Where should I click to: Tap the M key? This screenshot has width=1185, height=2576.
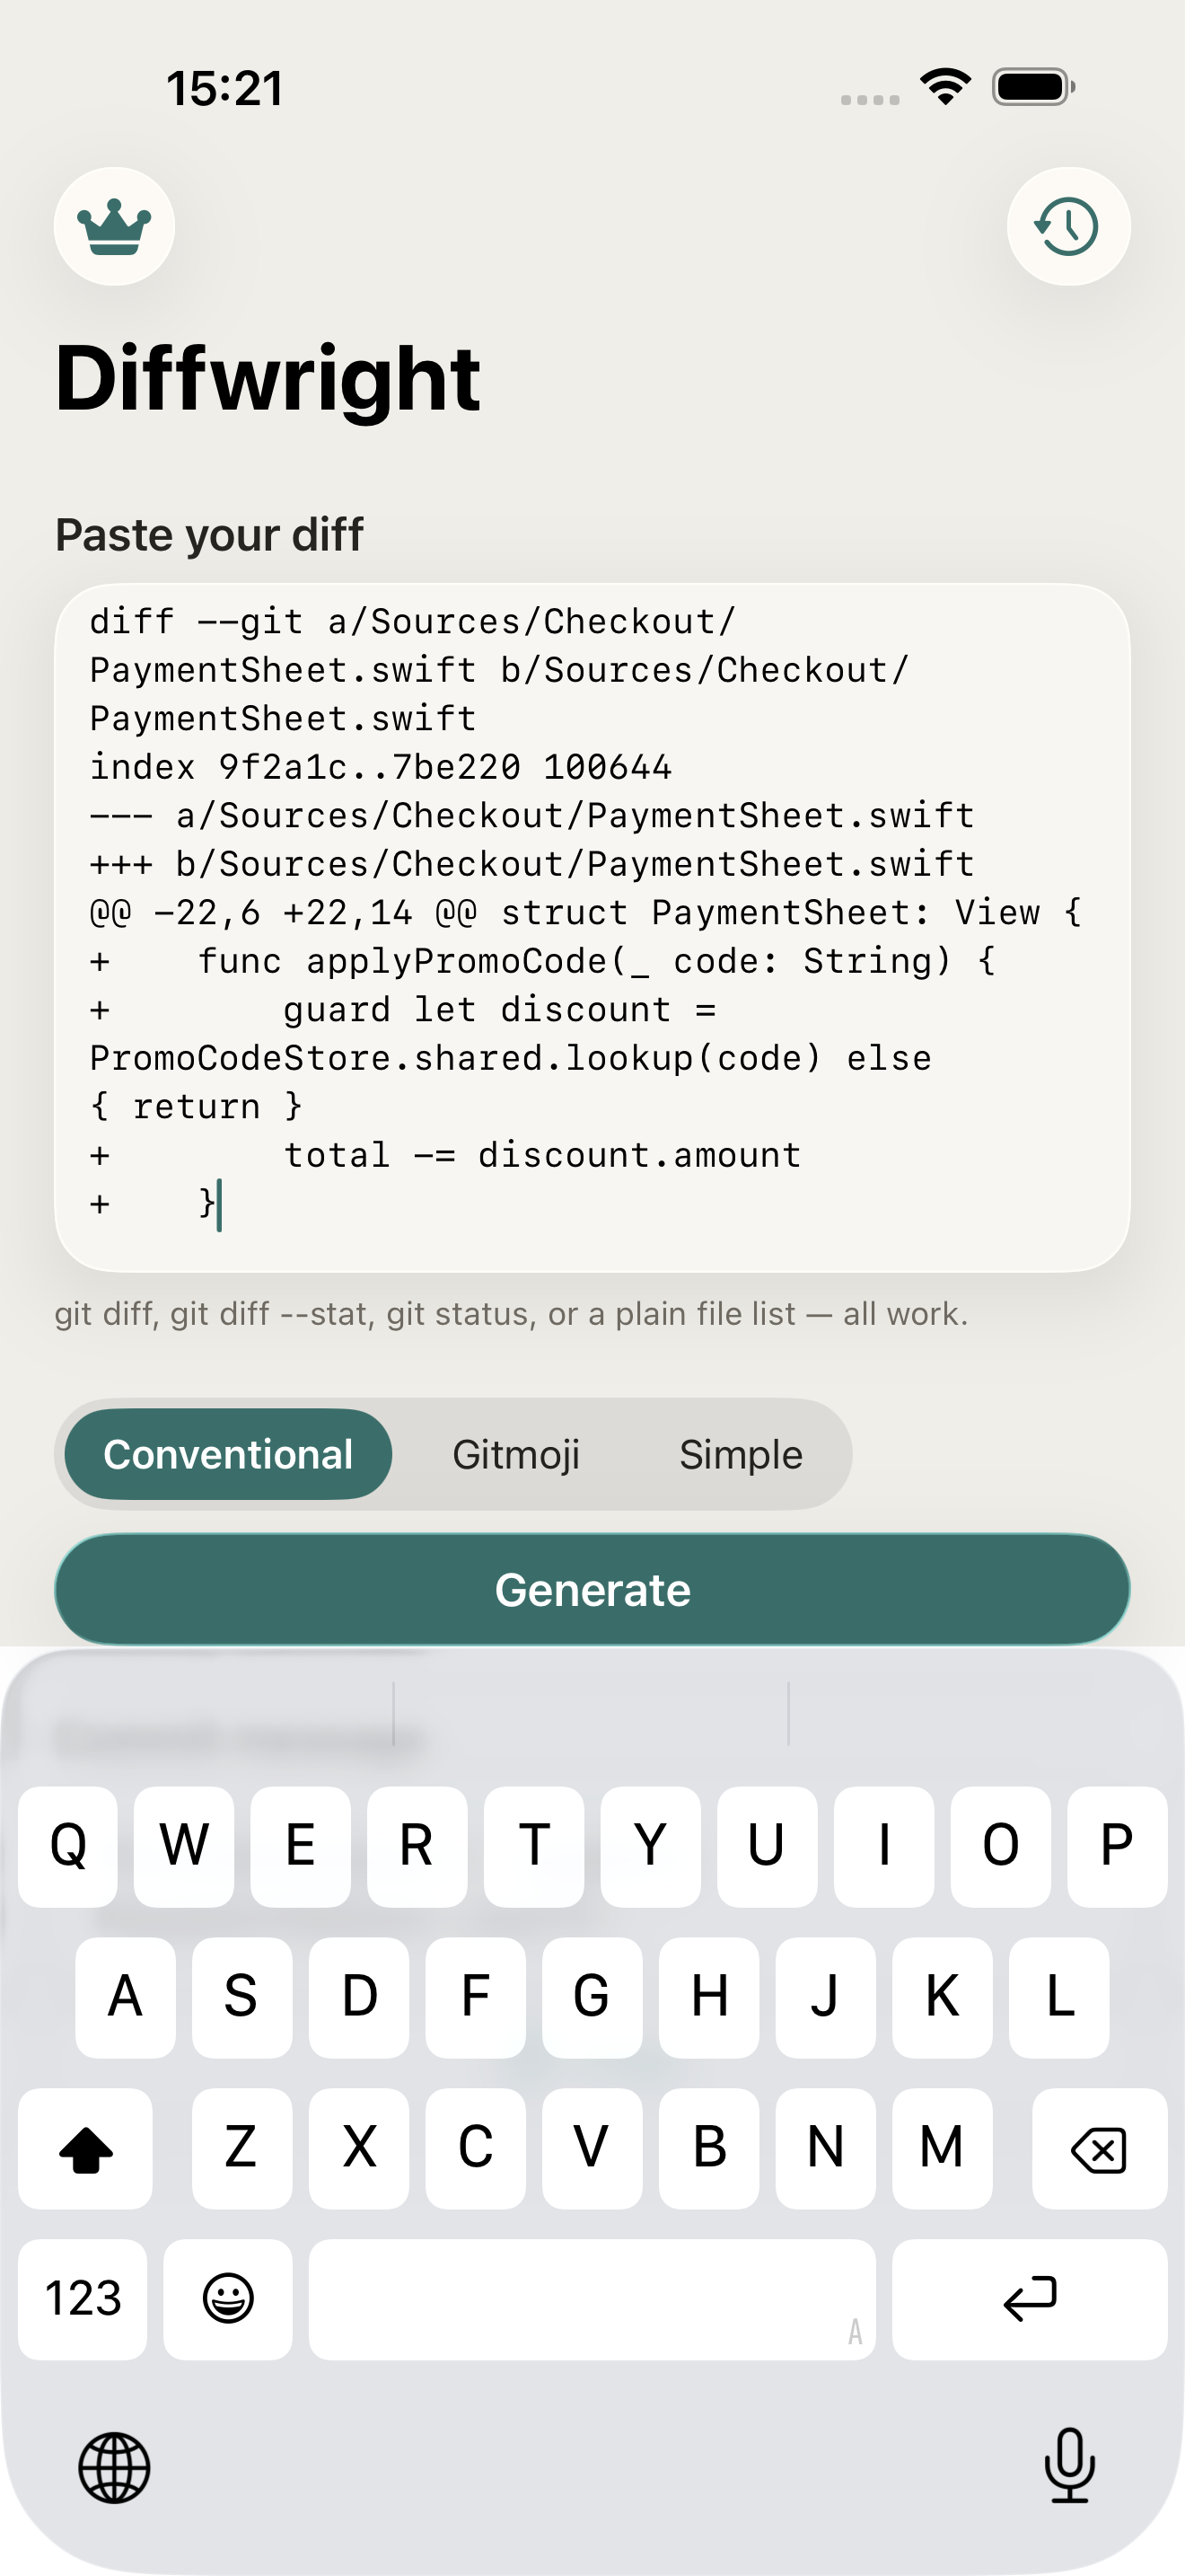tap(943, 2148)
